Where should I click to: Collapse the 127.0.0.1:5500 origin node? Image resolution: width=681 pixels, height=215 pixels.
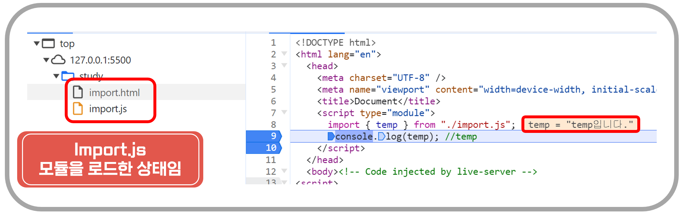[x=46, y=60]
